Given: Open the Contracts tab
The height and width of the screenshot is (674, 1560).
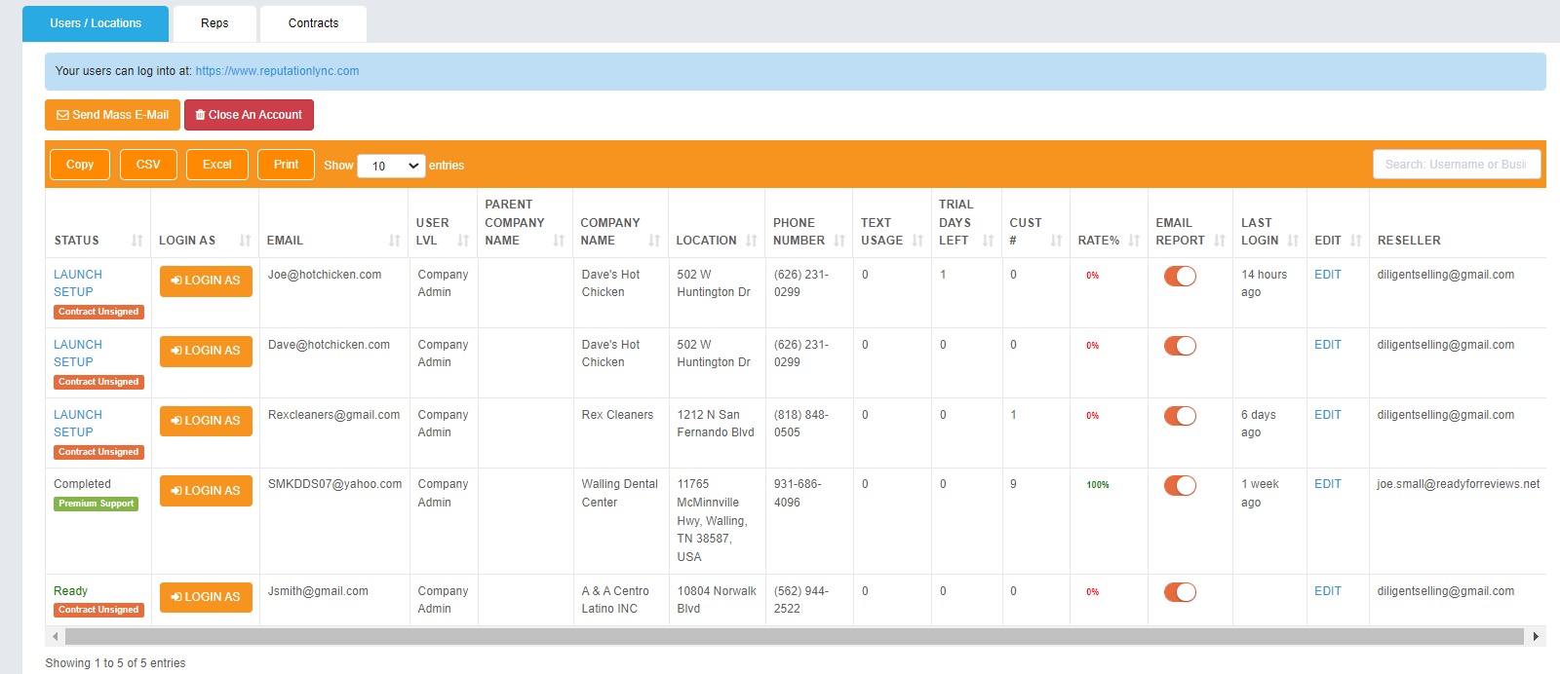Looking at the screenshot, I should point(313,23).
